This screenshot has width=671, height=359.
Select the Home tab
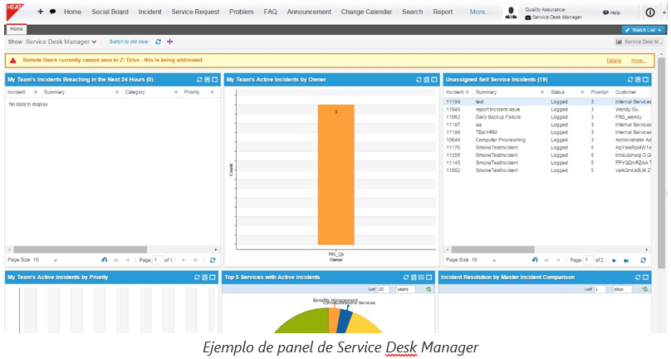(17, 29)
